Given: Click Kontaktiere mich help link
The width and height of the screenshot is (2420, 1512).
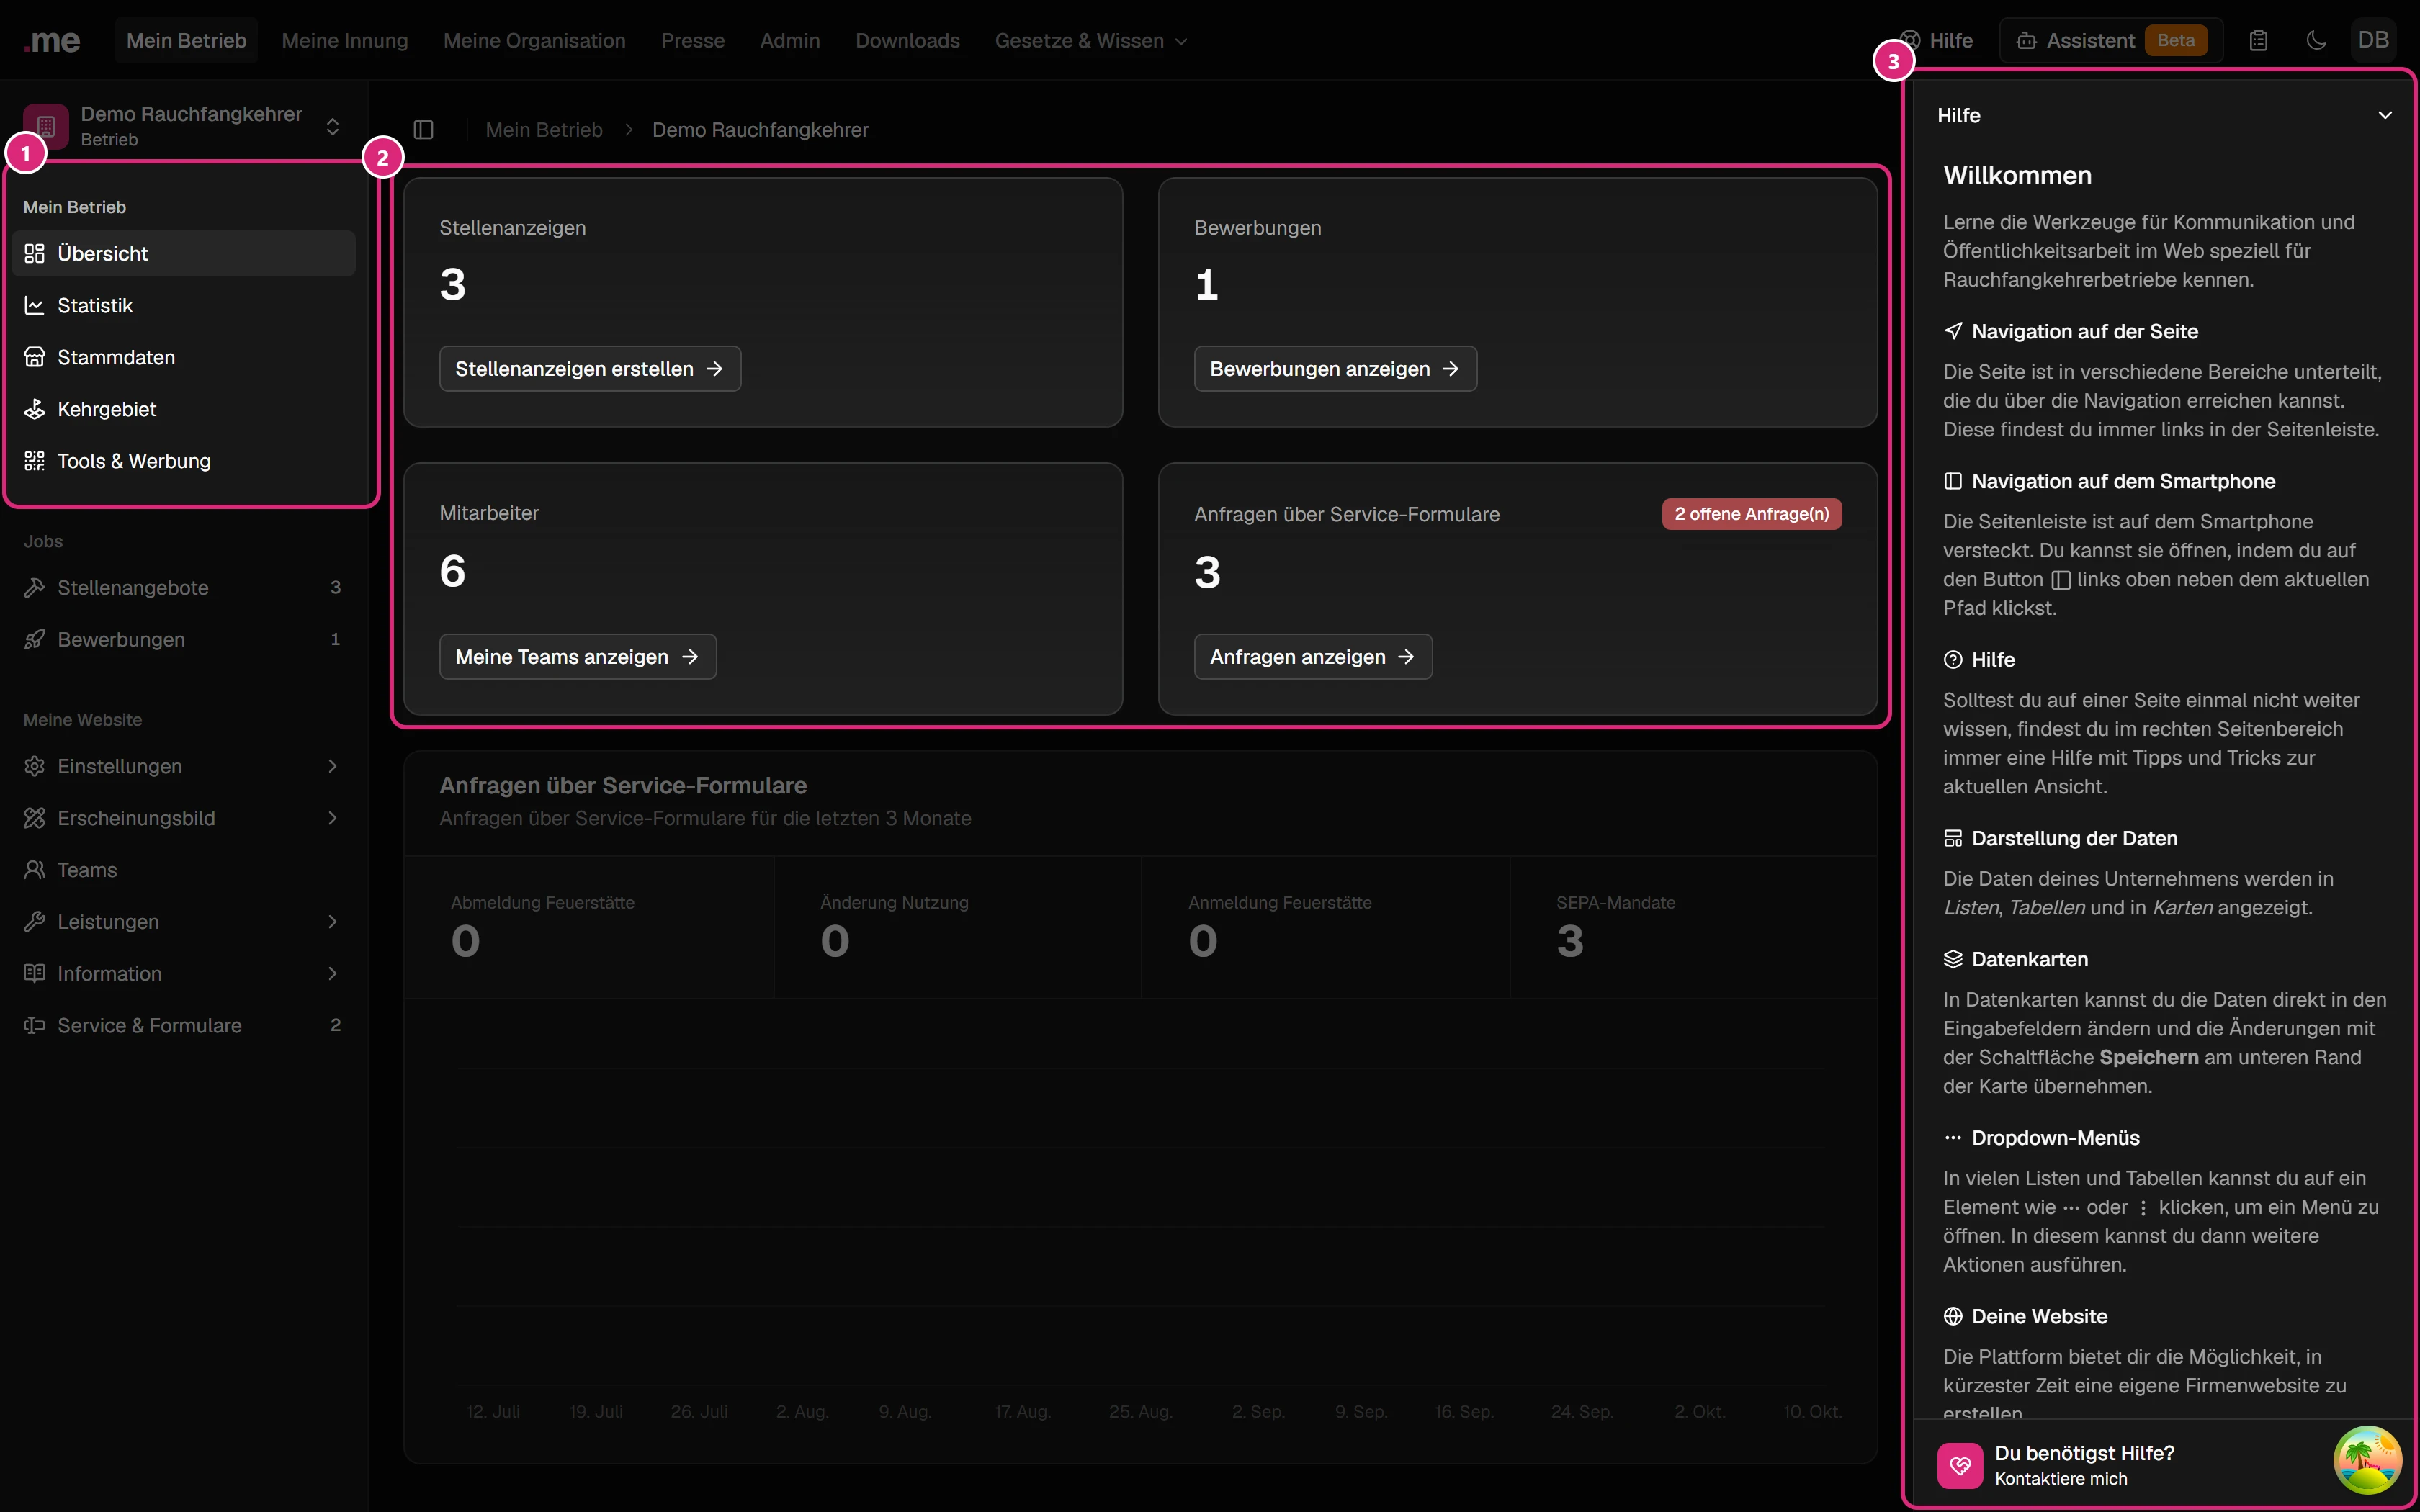Looking at the screenshot, I should coord(2061,1479).
